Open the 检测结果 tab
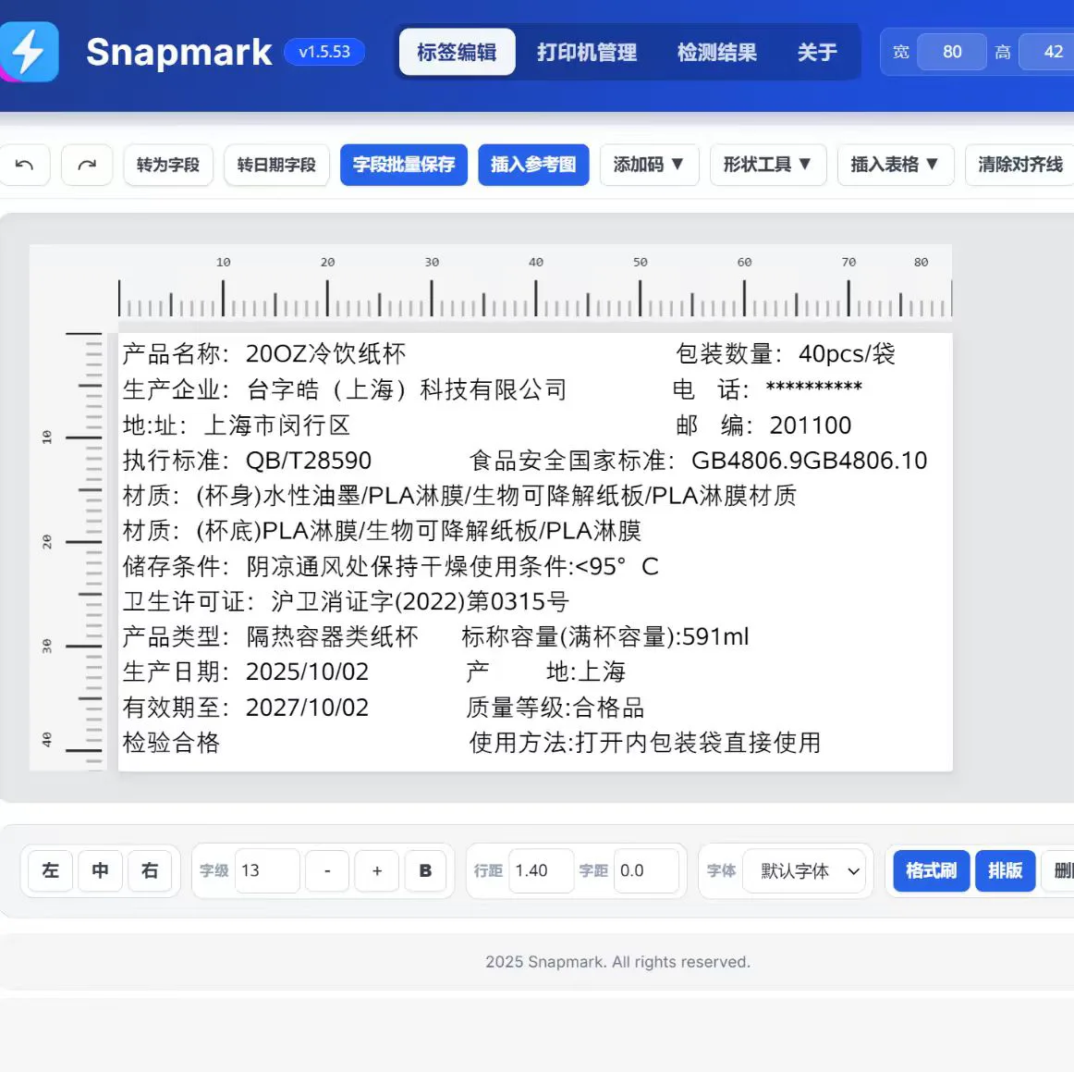 pyautogui.click(x=717, y=52)
